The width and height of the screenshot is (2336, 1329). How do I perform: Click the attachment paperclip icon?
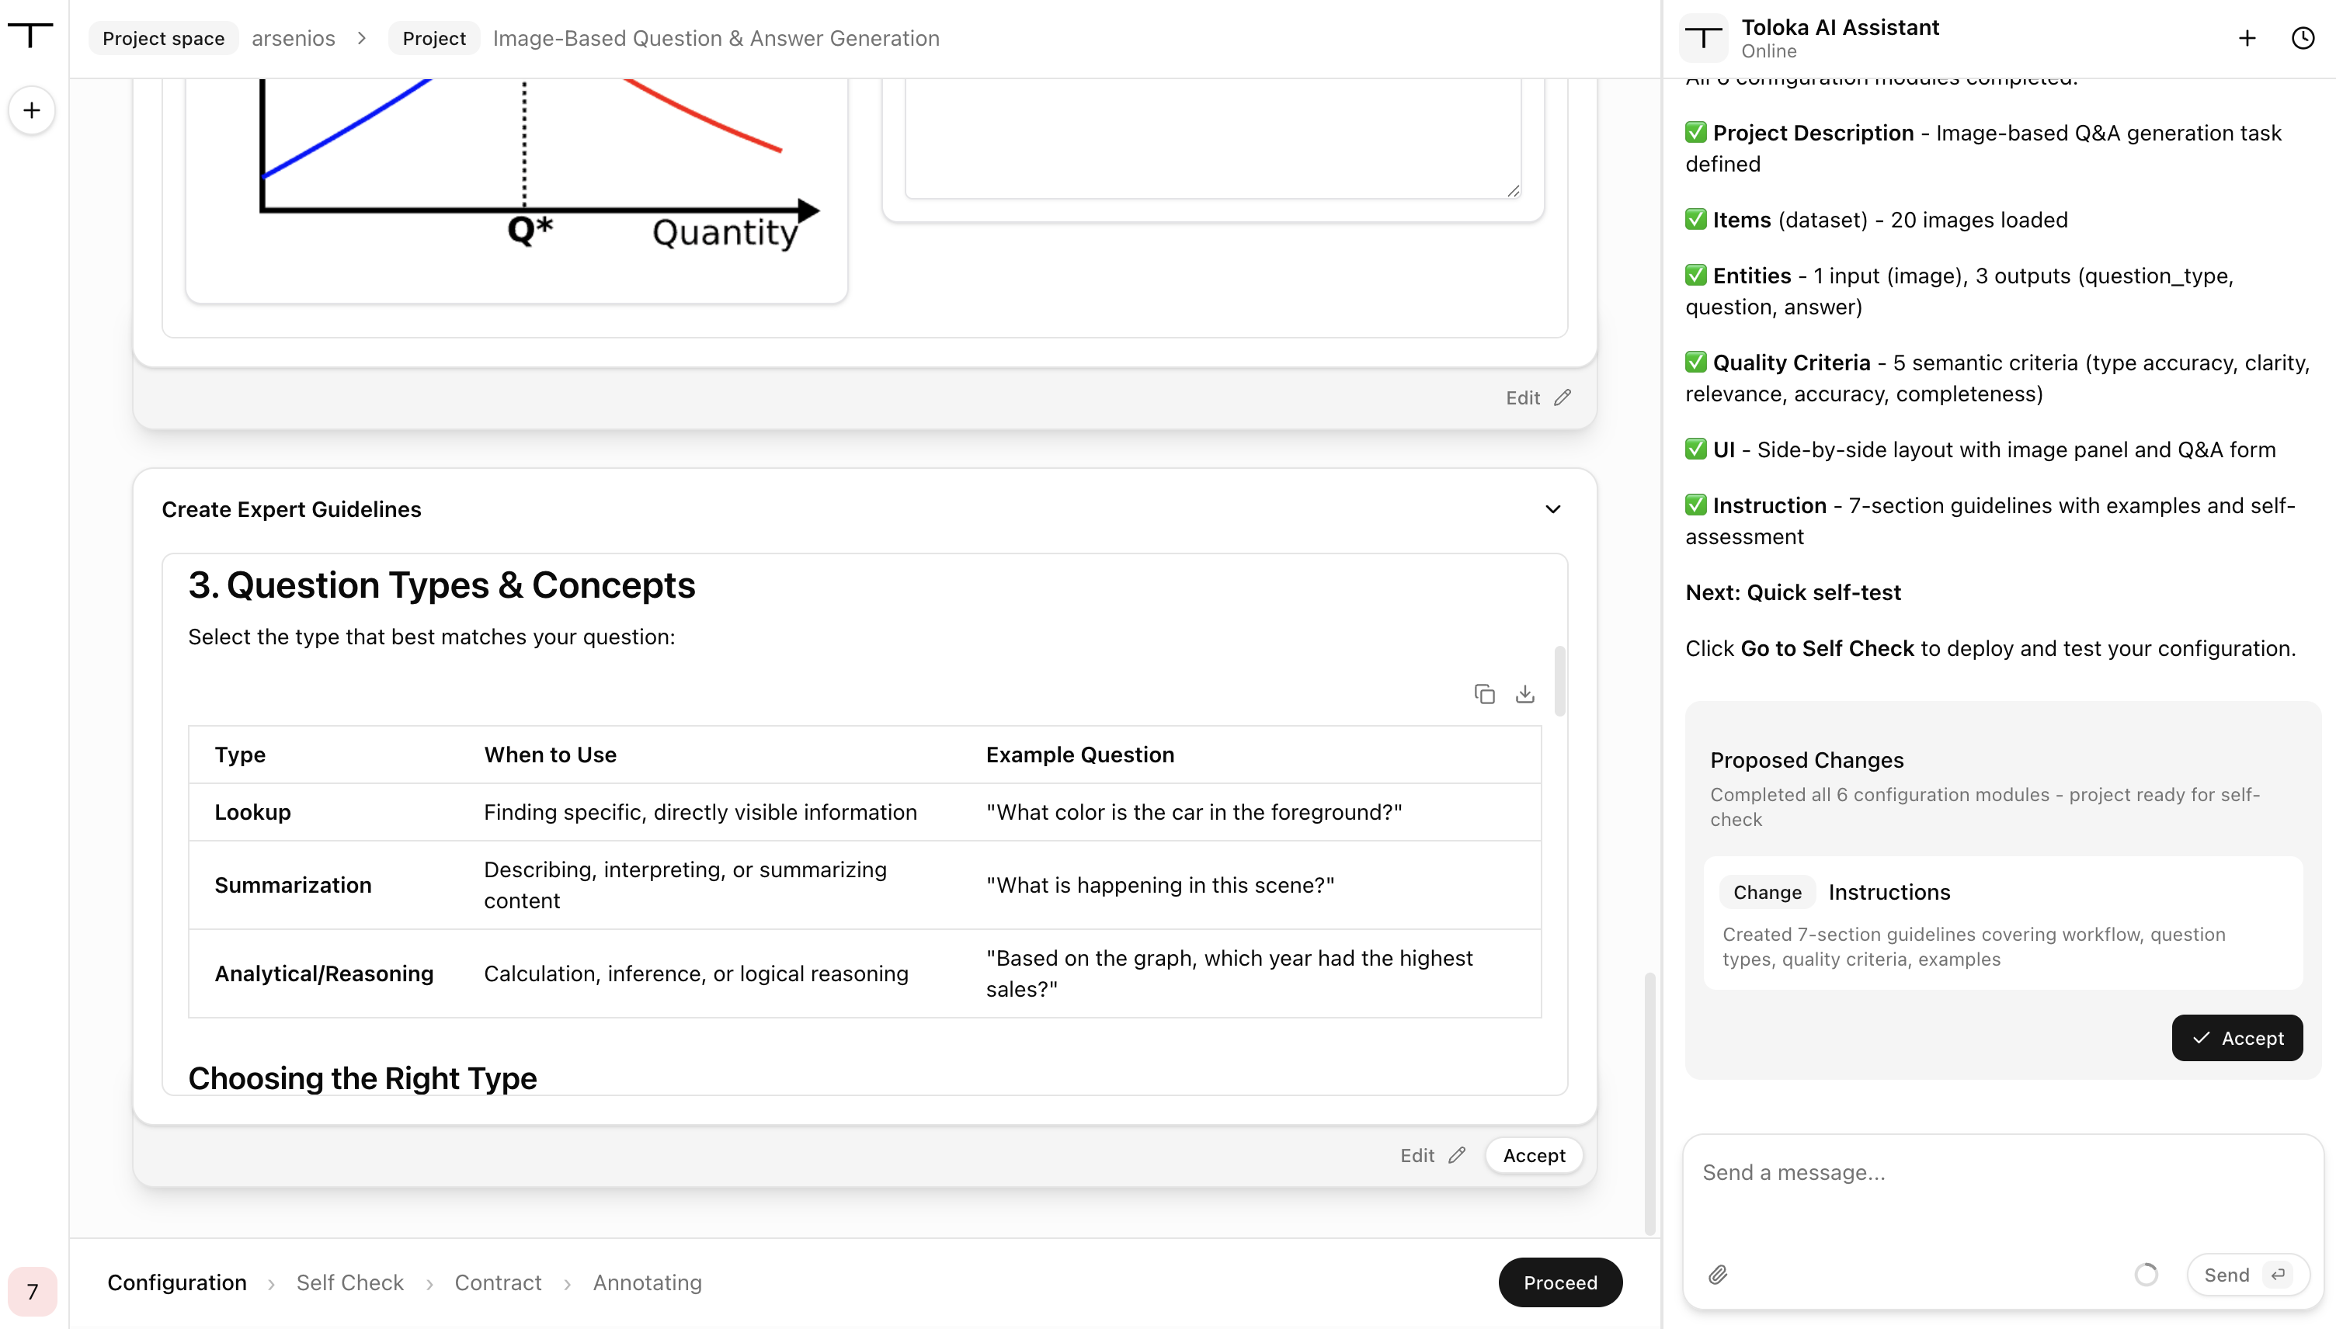click(1718, 1274)
